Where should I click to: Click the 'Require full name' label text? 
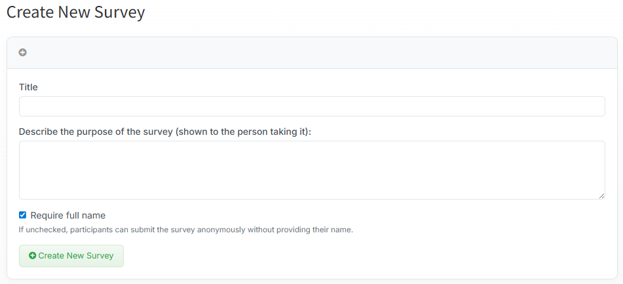point(67,215)
